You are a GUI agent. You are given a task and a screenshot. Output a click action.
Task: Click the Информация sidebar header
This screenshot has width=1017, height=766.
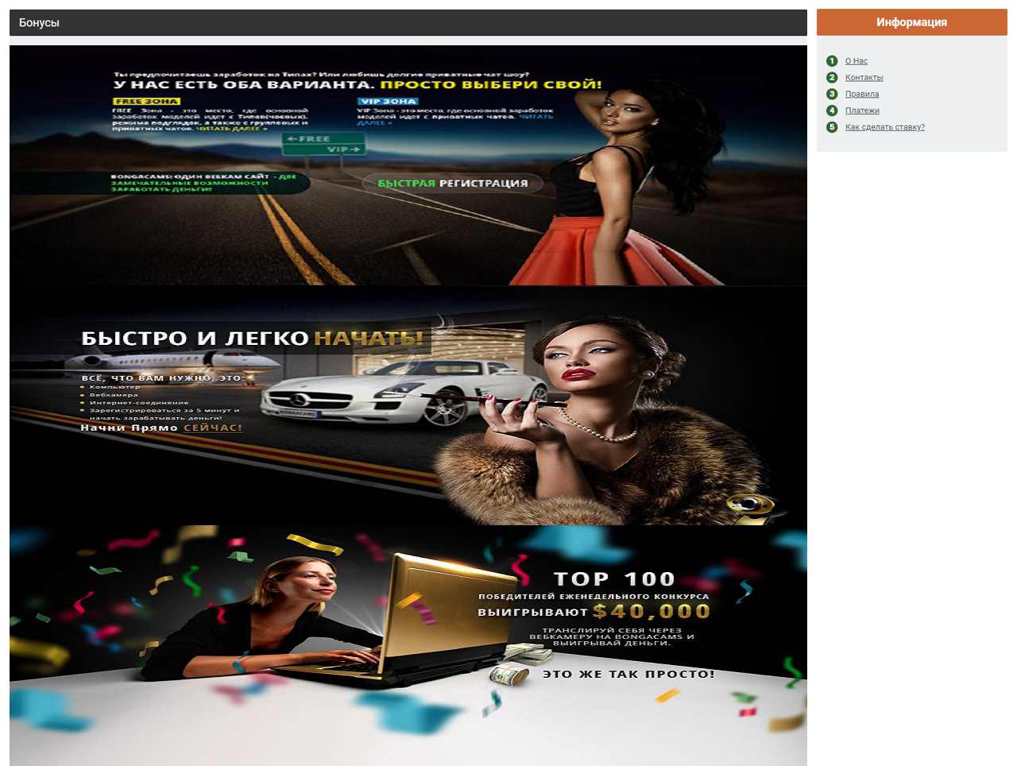[911, 22]
